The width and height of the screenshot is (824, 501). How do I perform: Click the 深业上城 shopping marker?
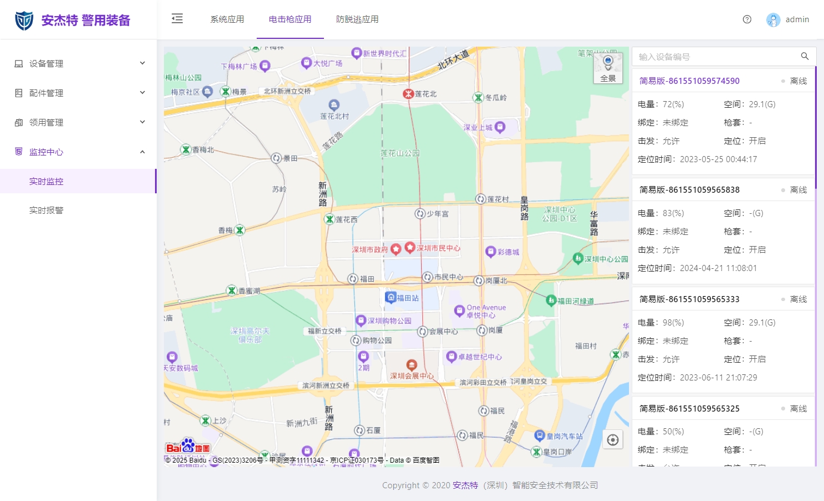500,127
